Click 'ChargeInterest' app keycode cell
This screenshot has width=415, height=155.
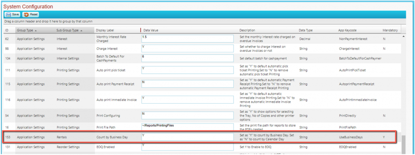tap(349, 49)
